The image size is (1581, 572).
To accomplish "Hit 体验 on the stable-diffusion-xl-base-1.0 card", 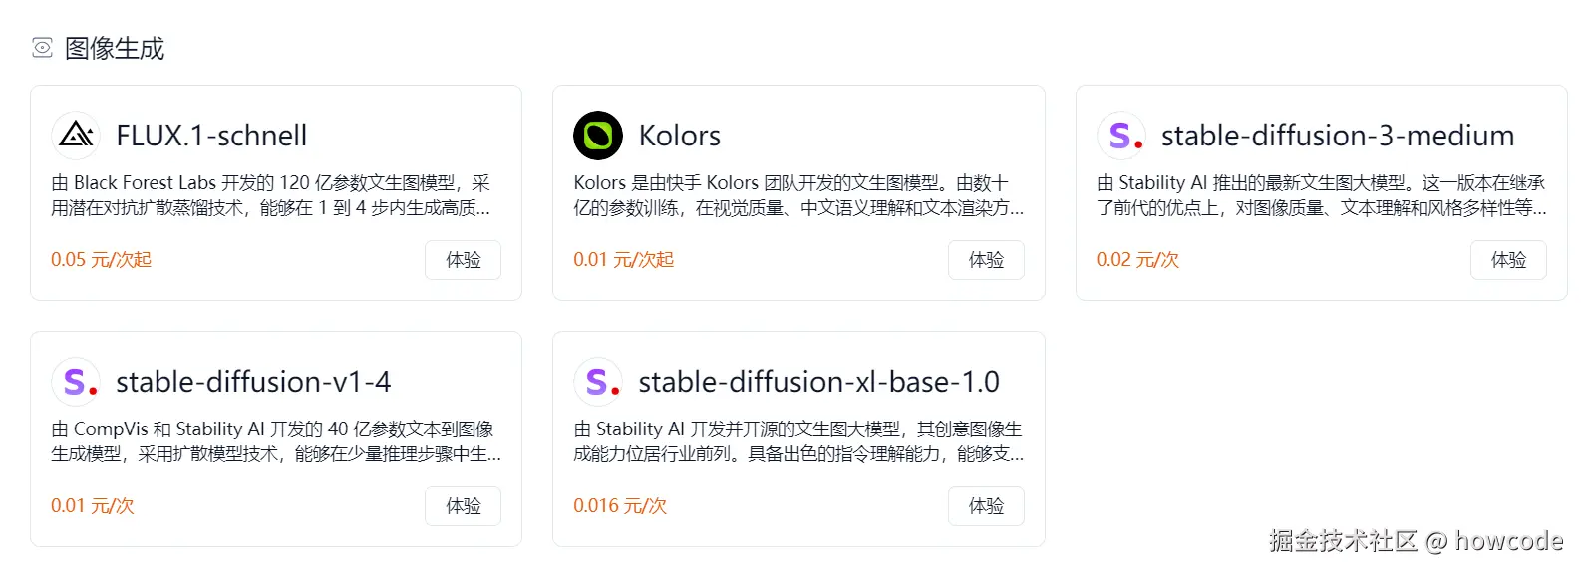I will (986, 506).
